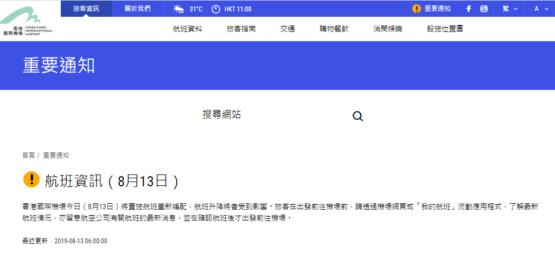This screenshot has width=555, height=272.
Task: Click the blue banner title 重要通知
Action: click(59, 66)
